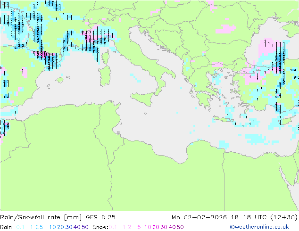
Task: Click the 'Rain/Snowfall rate [mm] GFS 0.25' title
Action: click(58, 217)
